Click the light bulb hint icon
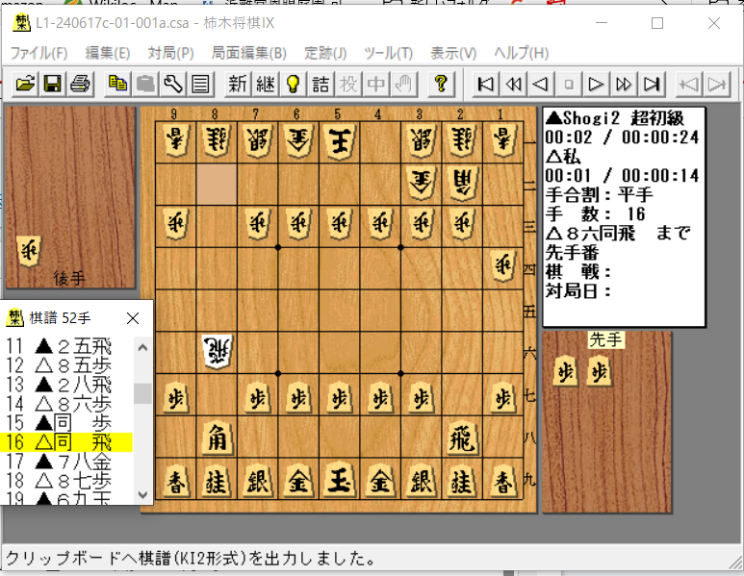This screenshot has width=744, height=576. point(292,84)
